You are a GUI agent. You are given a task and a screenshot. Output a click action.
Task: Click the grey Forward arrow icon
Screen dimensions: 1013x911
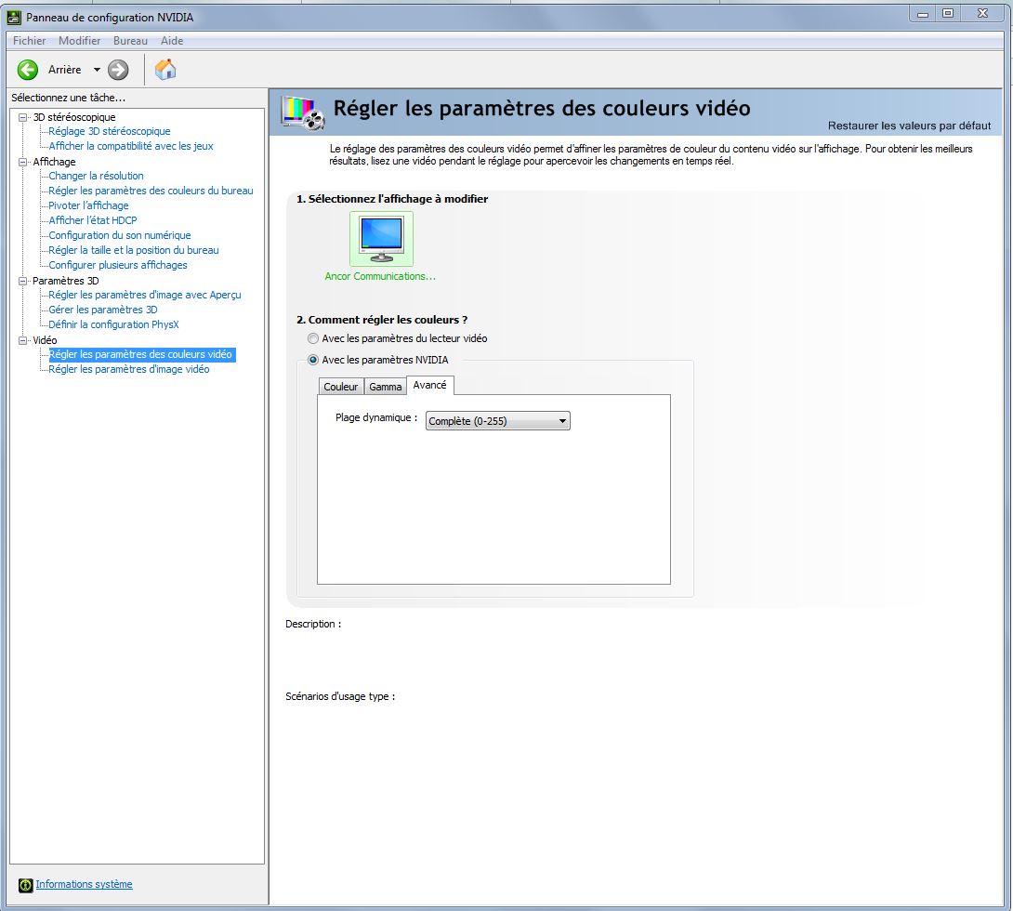(118, 70)
